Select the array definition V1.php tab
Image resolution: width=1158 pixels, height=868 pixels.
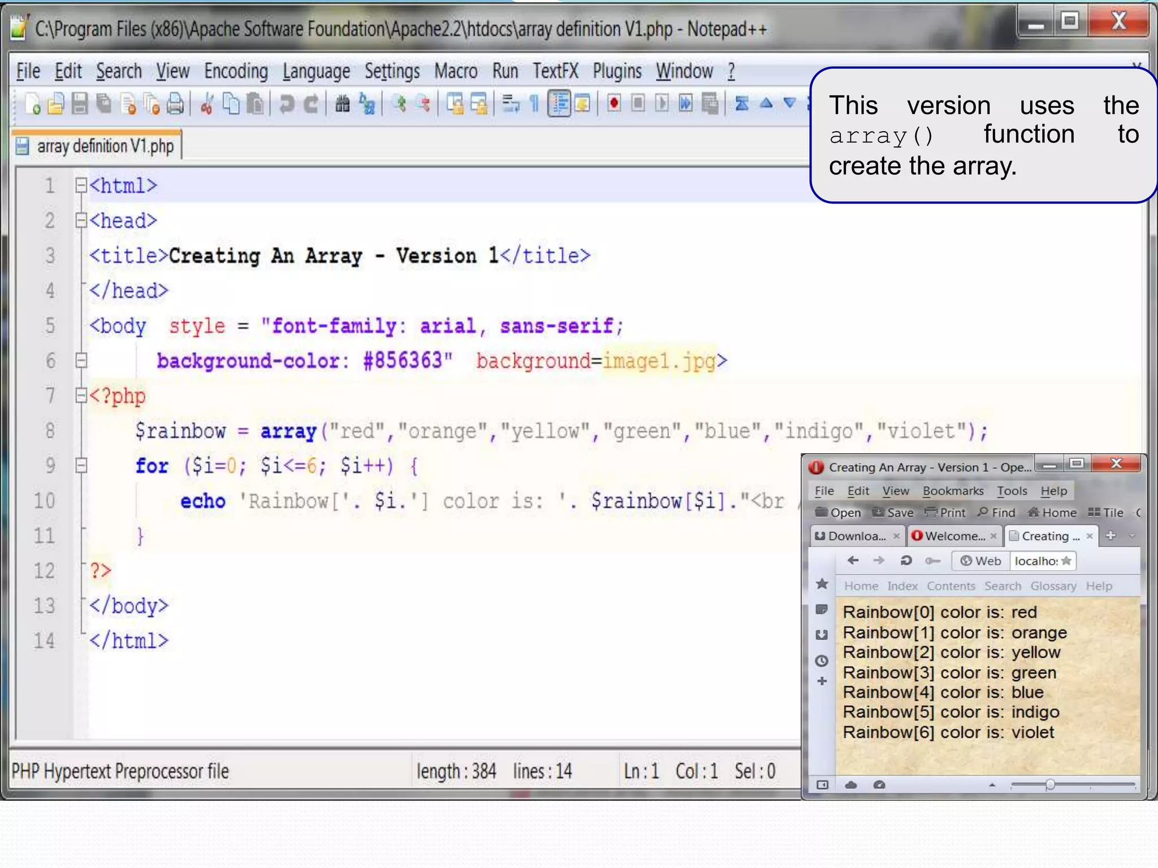96,146
